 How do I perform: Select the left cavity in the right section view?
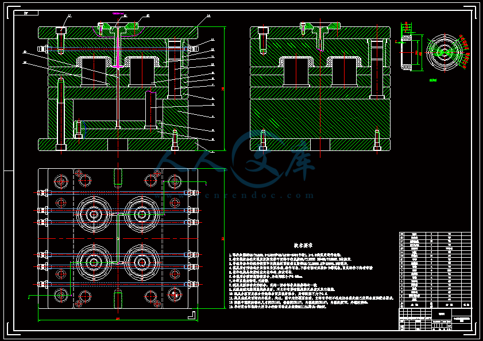[296, 71]
